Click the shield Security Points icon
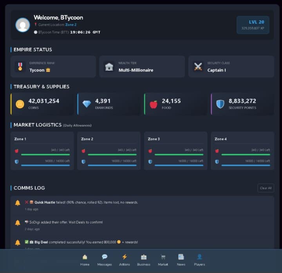The height and width of the screenshot is (273, 282). point(221,104)
